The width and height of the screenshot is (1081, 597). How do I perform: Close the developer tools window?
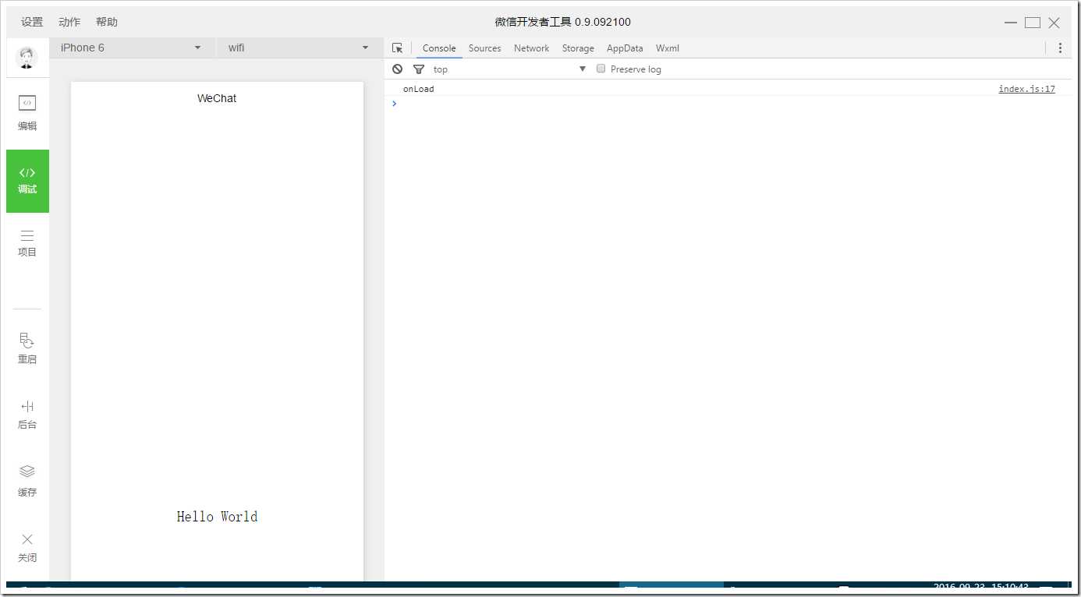[x=1054, y=23]
